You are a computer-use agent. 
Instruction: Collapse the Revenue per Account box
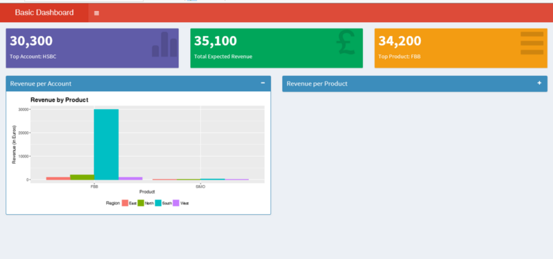pos(263,83)
